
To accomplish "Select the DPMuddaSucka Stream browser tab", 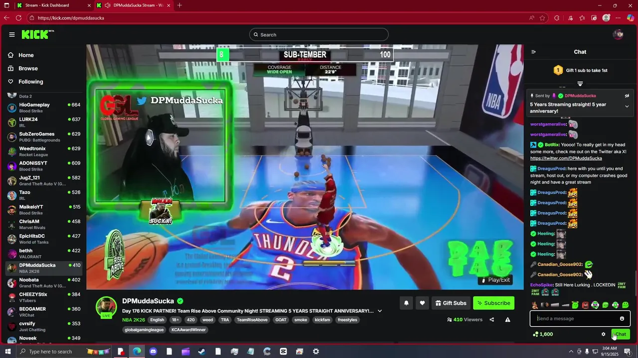I will pos(135,5).
